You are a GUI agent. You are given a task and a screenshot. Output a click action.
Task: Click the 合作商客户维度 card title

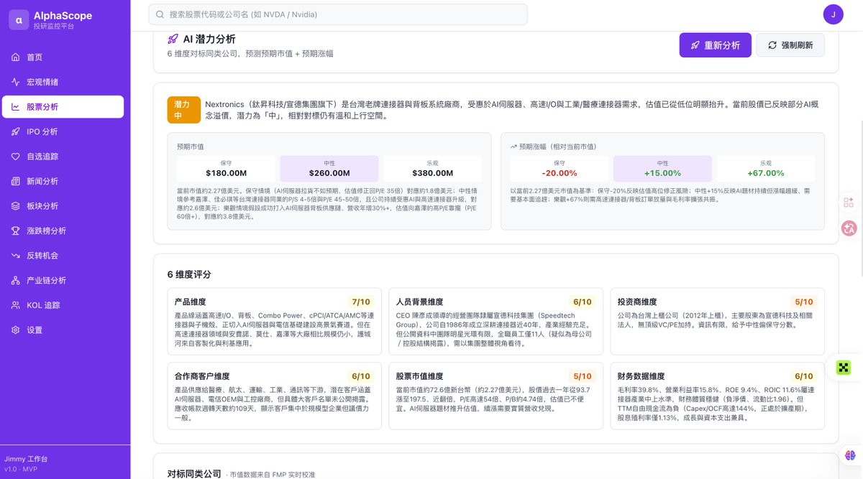202,376
